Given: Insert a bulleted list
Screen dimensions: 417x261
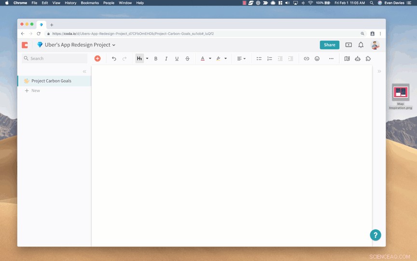Looking at the screenshot, I should [259, 58].
